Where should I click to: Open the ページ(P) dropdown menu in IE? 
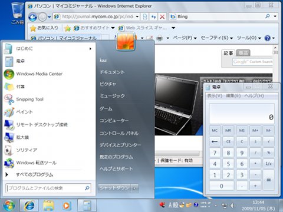pos(185,38)
